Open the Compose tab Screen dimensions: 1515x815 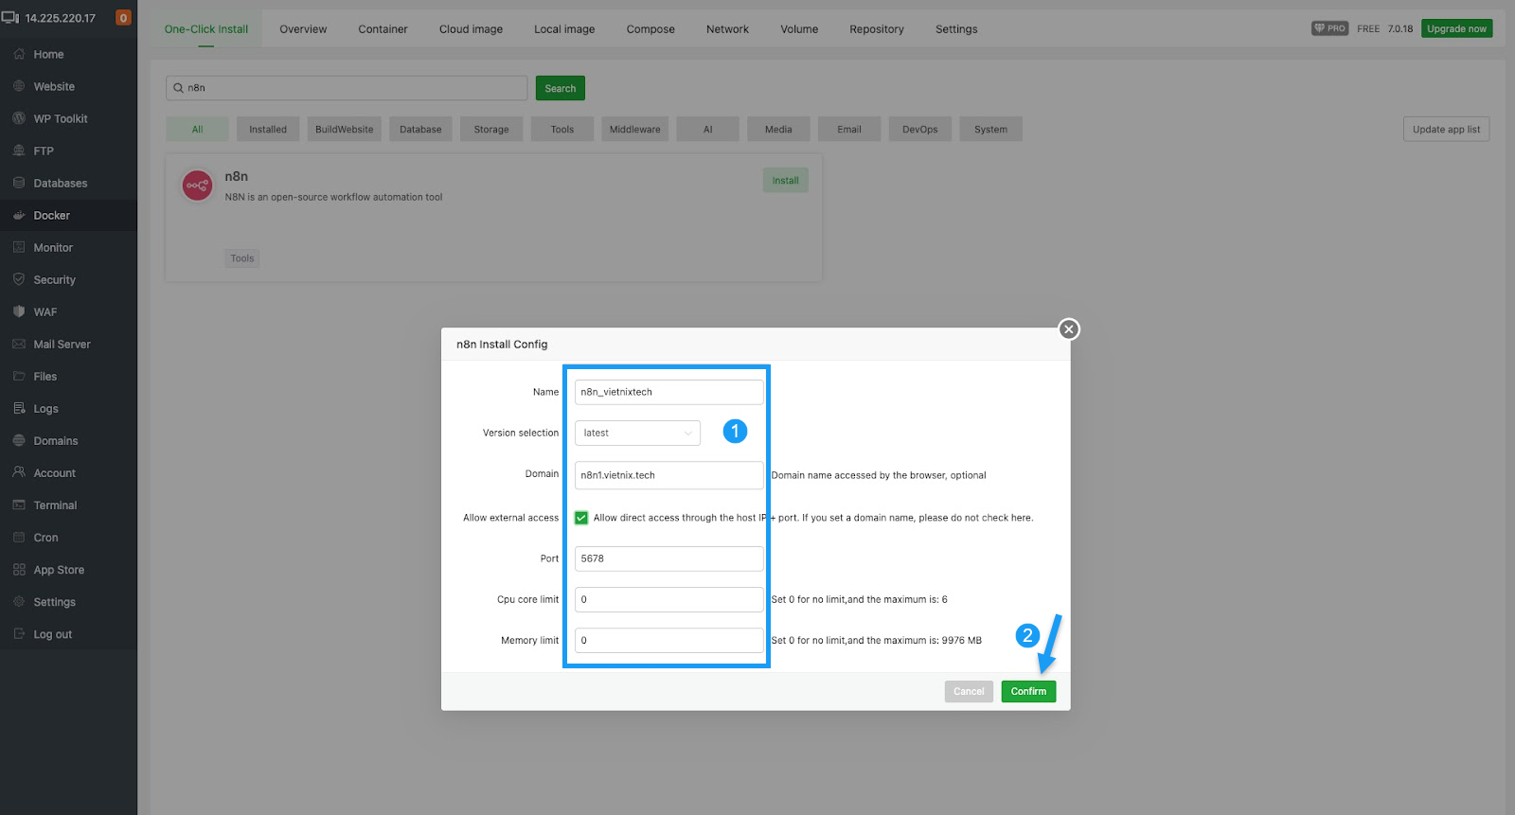pyautogui.click(x=651, y=29)
